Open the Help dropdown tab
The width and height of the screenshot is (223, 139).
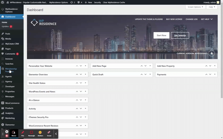(x=212, y=7)
